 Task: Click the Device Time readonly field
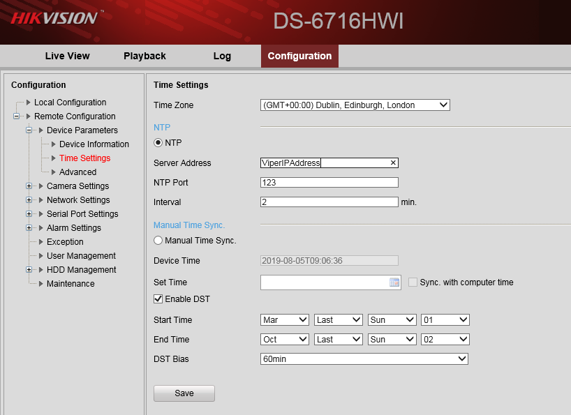point(329,260)
